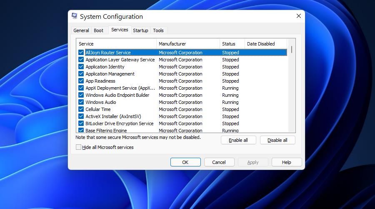Viewport: 375px width, 209px height.
Task: Click Running status of Windows Audio Endpoint Builder
Action: tap(230, 95)
